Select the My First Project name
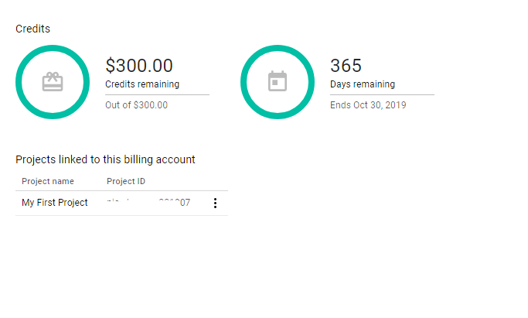Screen dimensions: 528x318 (55, 203)
